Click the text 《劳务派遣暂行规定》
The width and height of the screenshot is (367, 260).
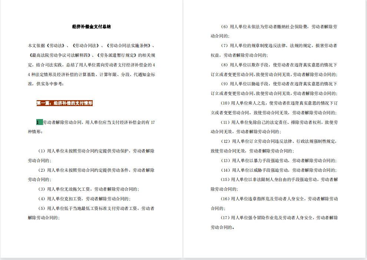point(116,55)
